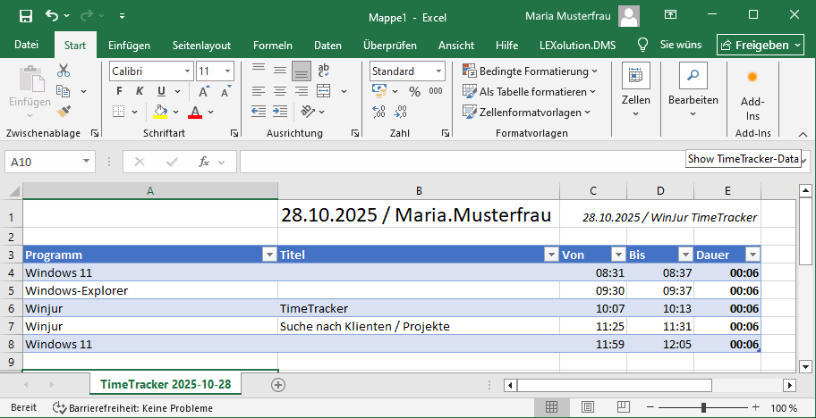Viewport: 816px width, 418px height.
Task: Switch to the Einfügen tab
Action: coord(129,46)
